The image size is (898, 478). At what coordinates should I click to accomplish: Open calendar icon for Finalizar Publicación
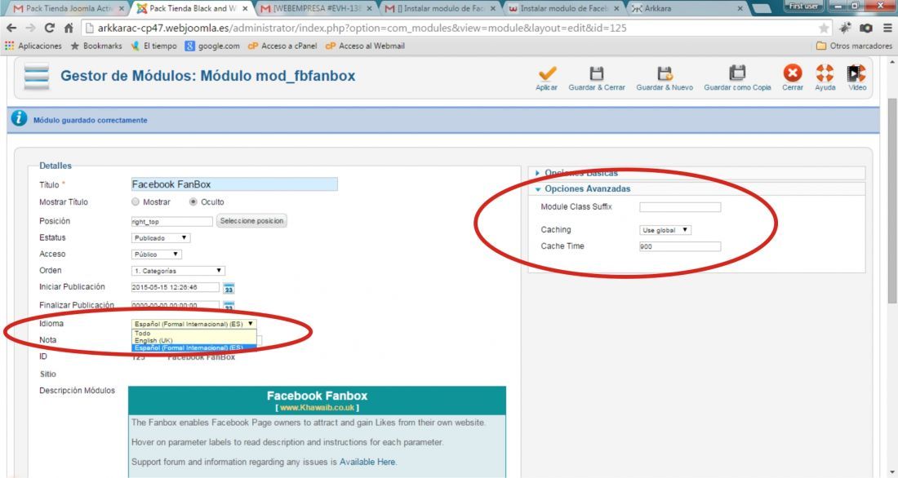229,306
